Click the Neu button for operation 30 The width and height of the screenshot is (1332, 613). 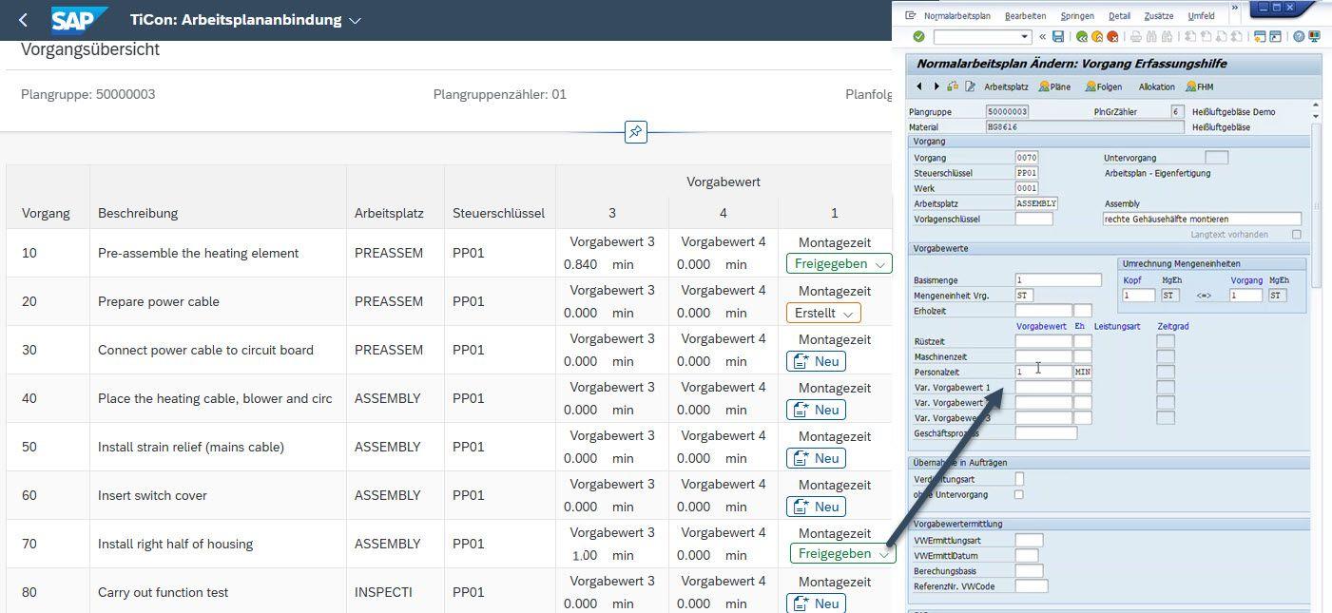point(816,361)
